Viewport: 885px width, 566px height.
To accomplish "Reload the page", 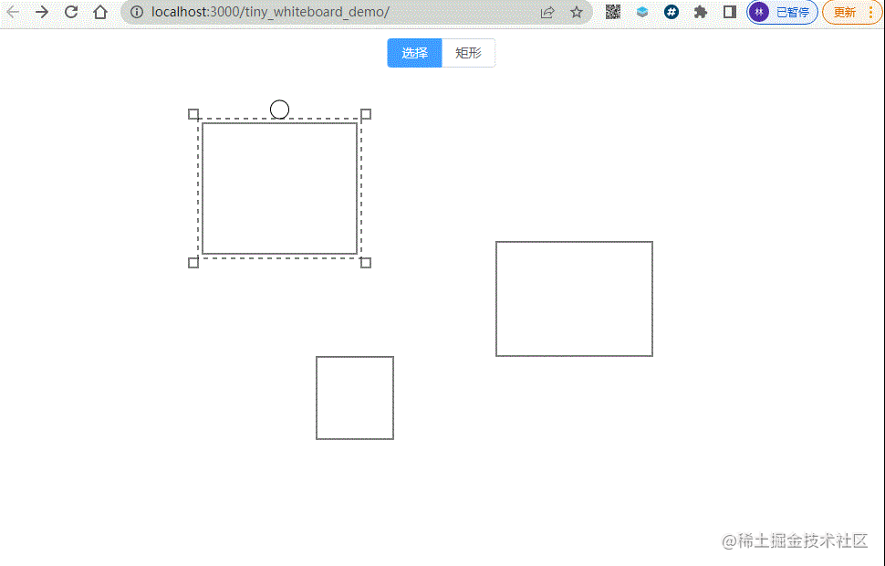I will point(71,12).
